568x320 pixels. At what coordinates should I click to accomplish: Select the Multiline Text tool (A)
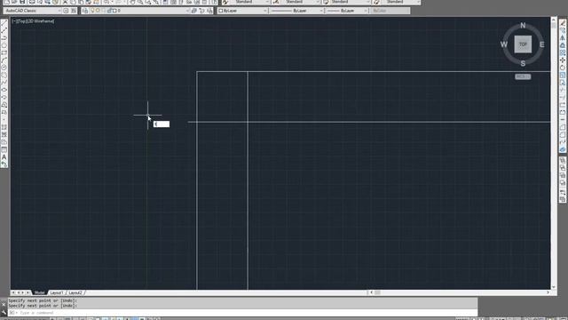click(4, 157)
